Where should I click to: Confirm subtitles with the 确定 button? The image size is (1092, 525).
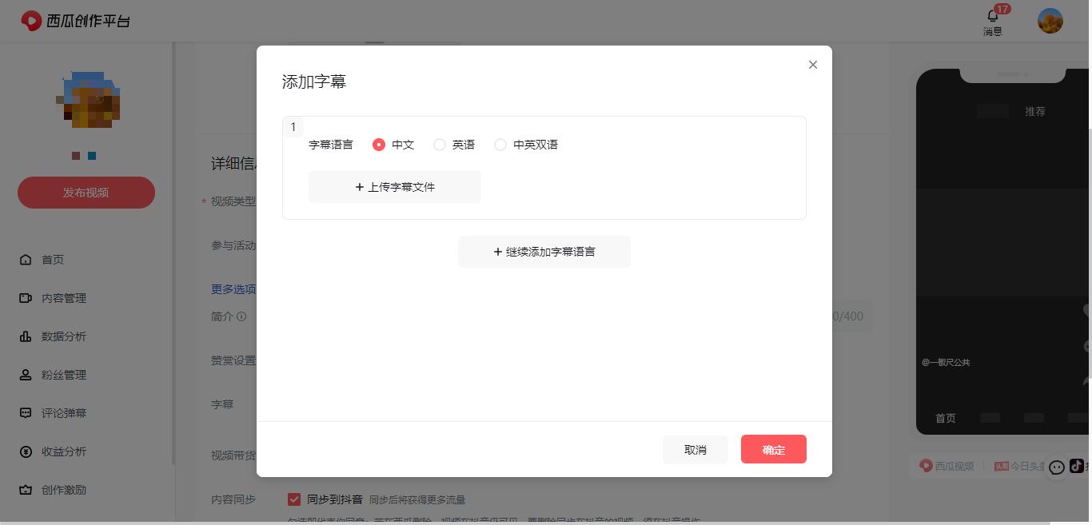(x=773, y=449)
